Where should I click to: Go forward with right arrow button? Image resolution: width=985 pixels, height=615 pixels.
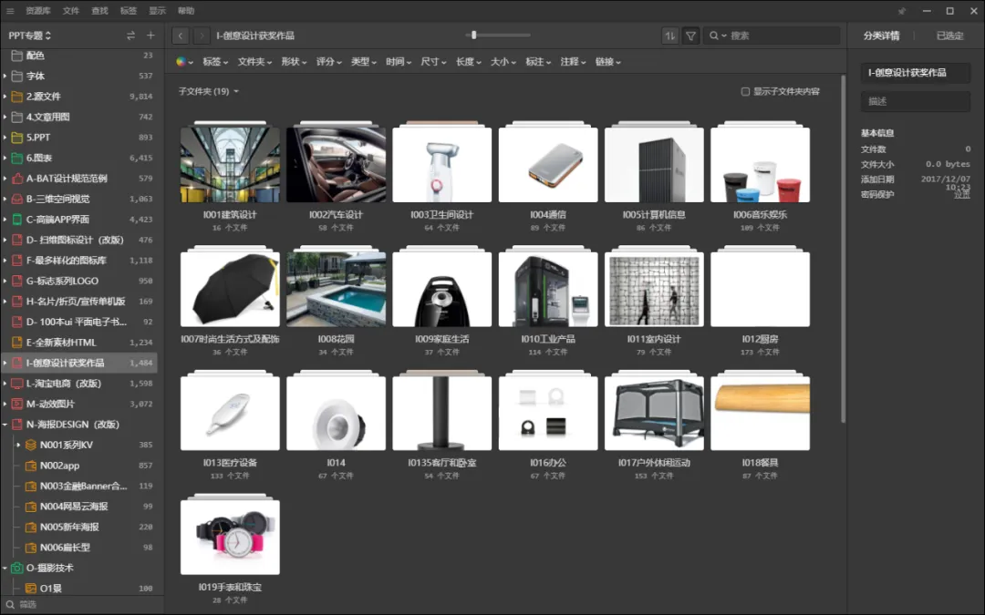click(202, 36)
